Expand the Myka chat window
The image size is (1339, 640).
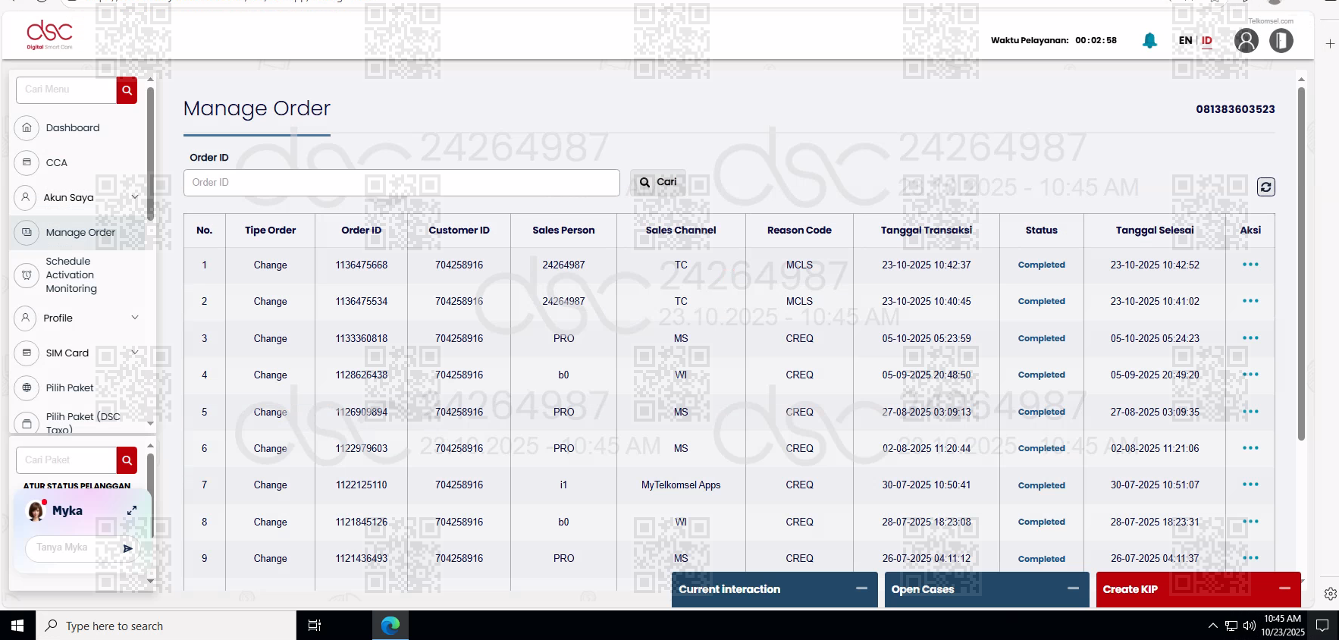pos(132,510)
